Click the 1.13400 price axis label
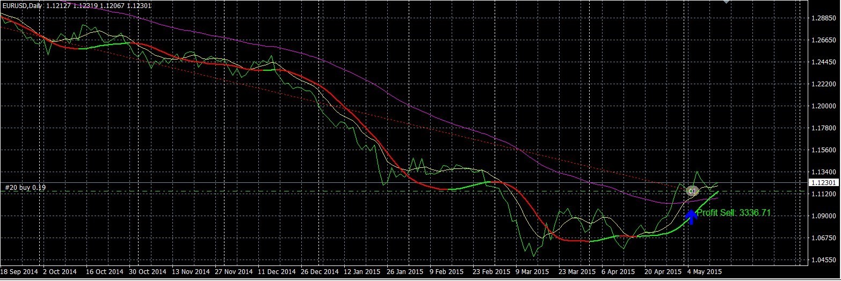The width and height of the screenshot is (841, 281). pyautogui.click(x=823, y=172)
